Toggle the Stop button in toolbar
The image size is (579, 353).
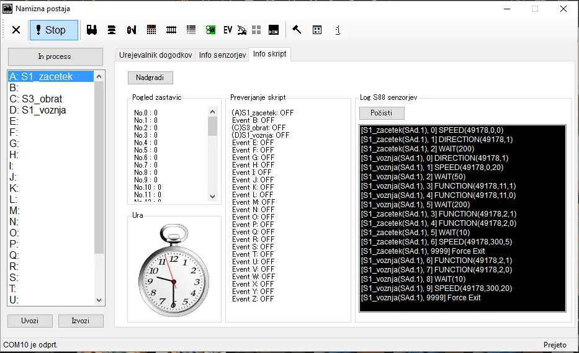pos(53,30)
